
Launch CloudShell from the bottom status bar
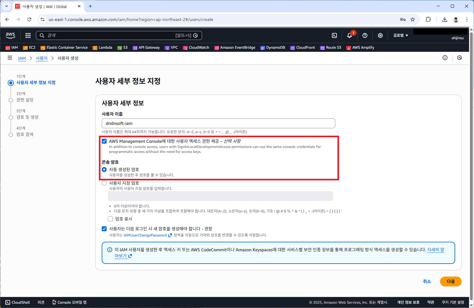(x=17, y=302)
